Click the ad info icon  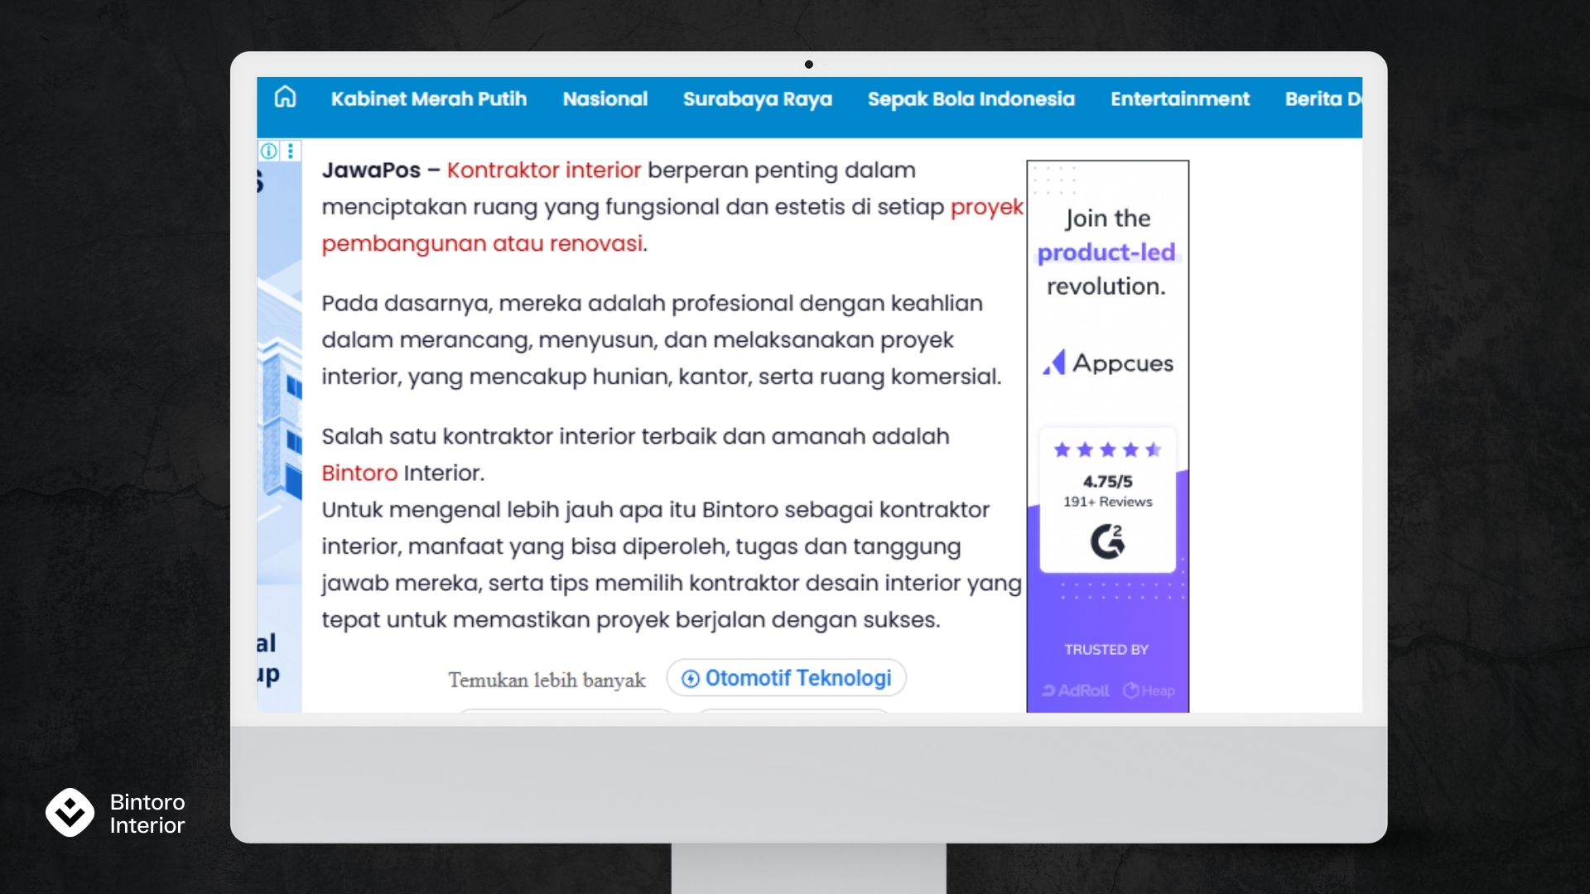[x=268, y=151]
